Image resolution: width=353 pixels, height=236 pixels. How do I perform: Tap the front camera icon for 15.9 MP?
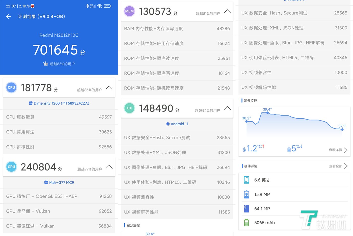tap(247, 194)
